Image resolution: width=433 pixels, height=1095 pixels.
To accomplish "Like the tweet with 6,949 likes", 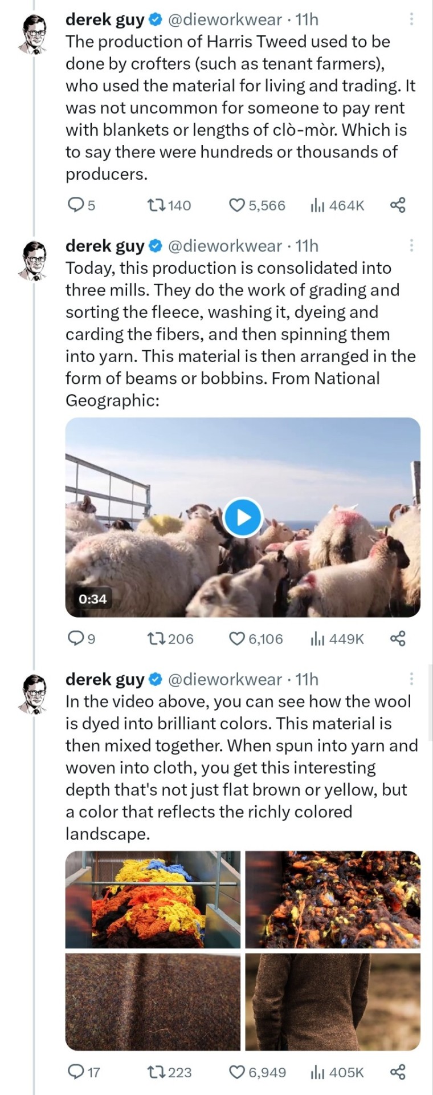I will pos(236,1072).
